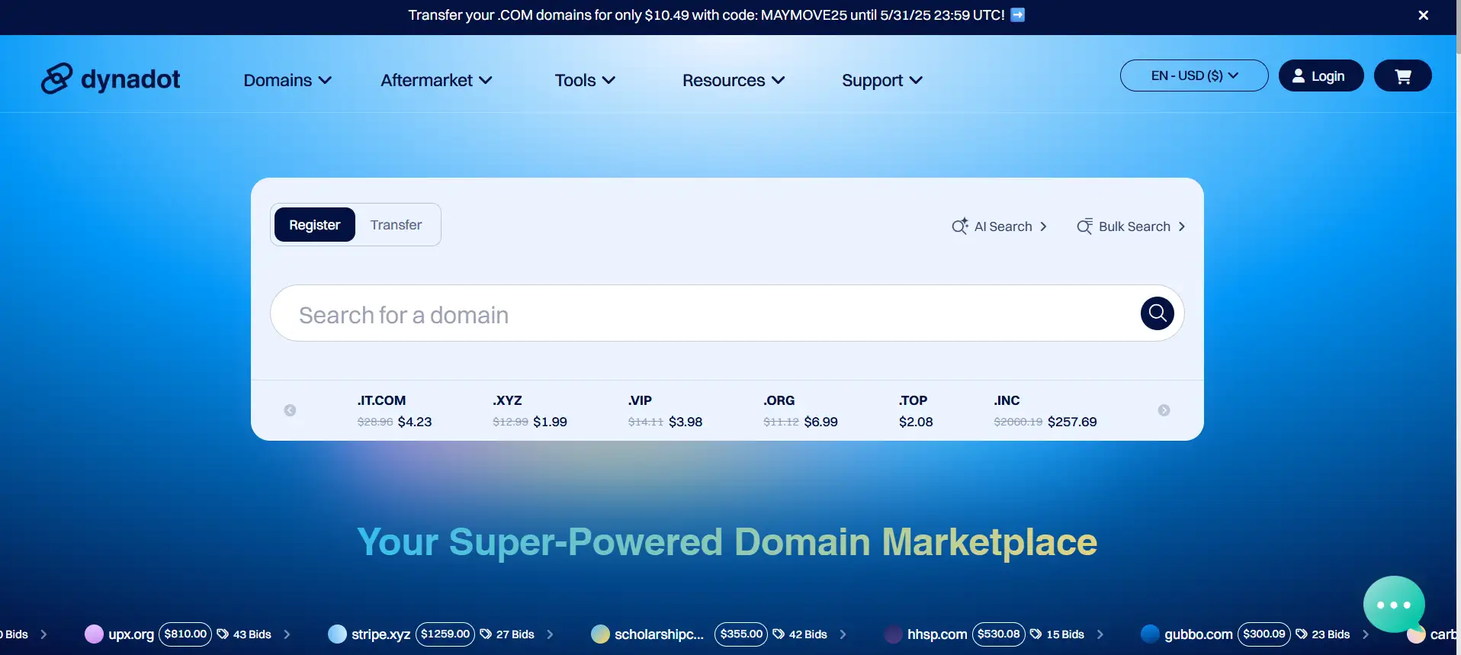
Task: Go to previous TLD deals
Action: (290, 410)
